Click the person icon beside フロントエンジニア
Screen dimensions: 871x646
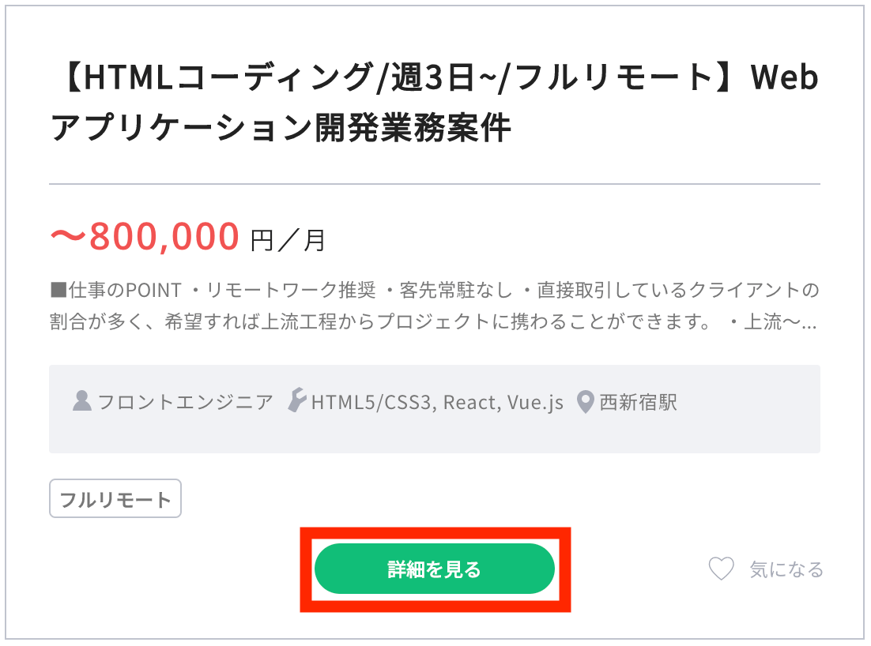coord(82,402)
